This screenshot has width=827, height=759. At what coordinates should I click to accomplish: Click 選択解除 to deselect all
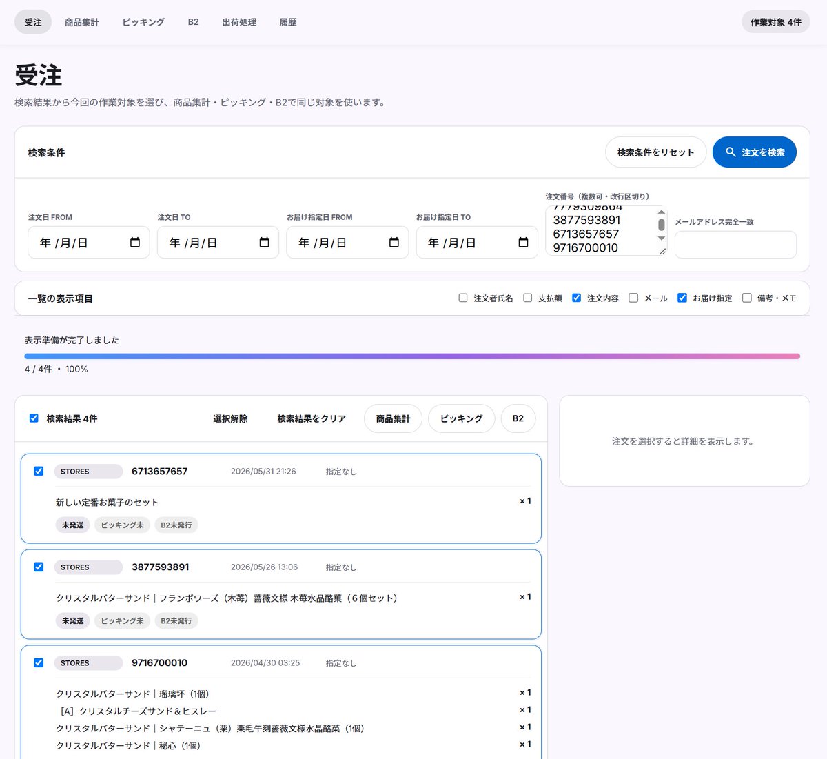[230, 418]
